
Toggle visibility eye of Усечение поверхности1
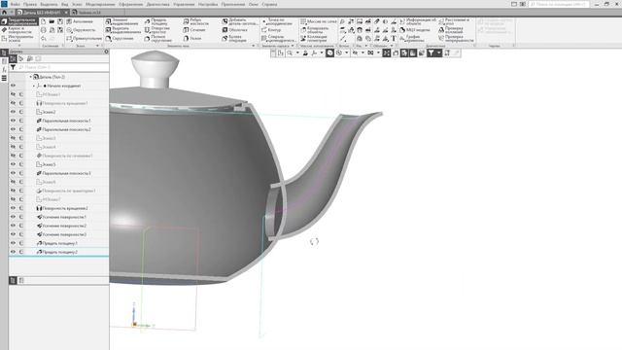tap(13, 217)
